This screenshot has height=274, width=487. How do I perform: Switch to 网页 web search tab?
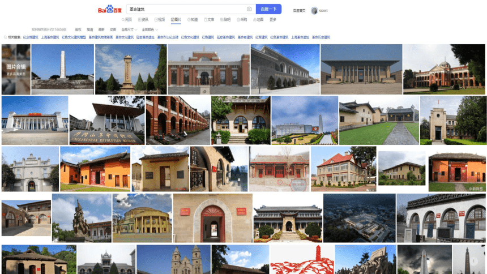point(127,20)
